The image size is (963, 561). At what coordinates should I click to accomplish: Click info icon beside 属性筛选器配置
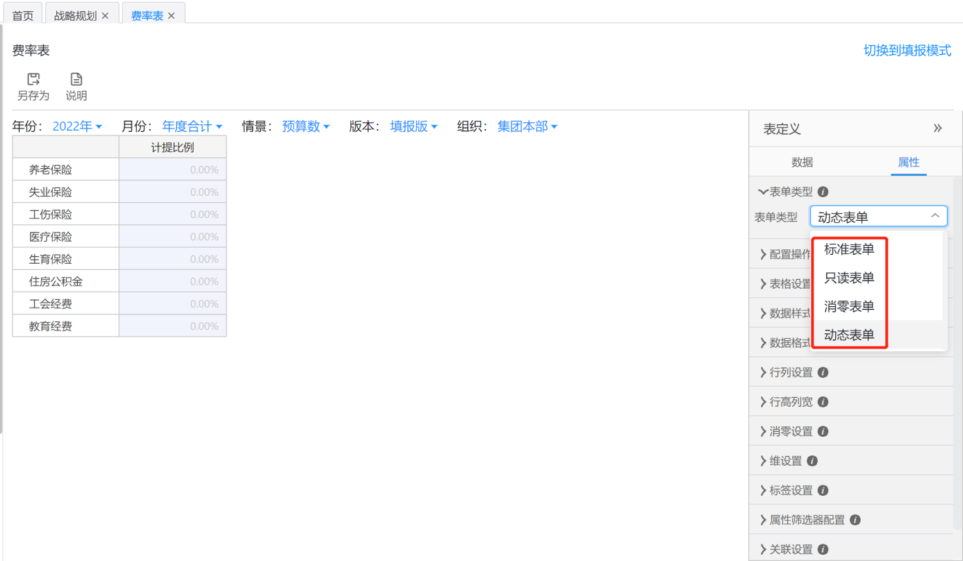[x=855, y=520]
